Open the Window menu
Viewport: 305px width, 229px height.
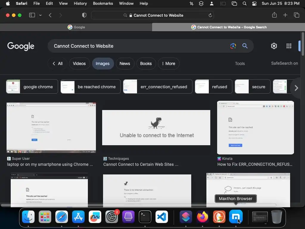[x=126, y=4]
